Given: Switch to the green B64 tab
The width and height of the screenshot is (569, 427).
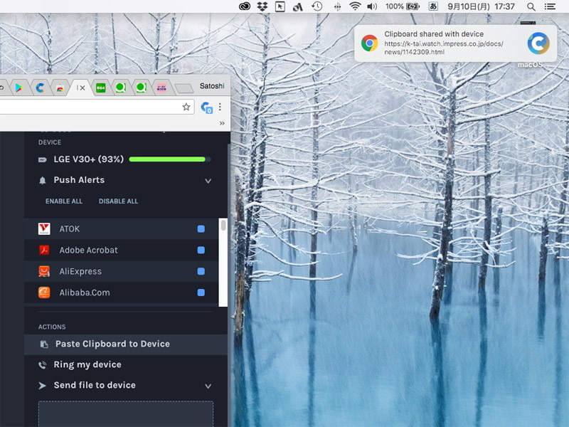Looking at the screenshot, I should click(x=100, y=88).
